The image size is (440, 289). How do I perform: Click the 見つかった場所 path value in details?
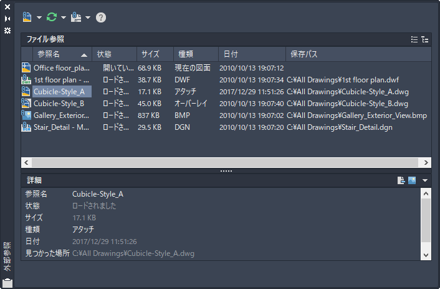coord(133,253)
